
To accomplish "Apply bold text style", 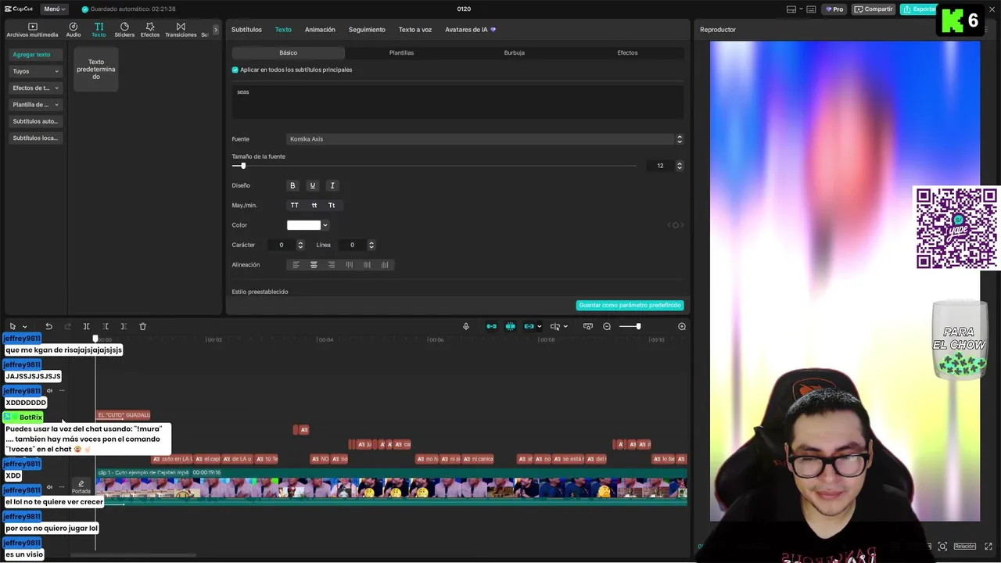I will [292, 185].
